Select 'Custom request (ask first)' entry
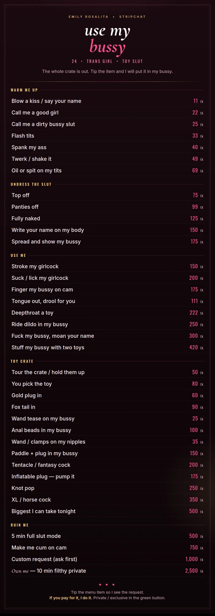This screenshot has width=215, height=616. click(107, 559)
